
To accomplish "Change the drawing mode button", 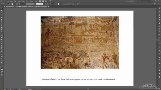I will click(x=2, y=73).
